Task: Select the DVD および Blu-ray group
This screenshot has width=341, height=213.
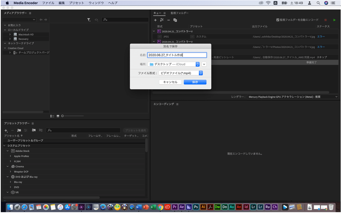Action: click(x=26, y=177)
